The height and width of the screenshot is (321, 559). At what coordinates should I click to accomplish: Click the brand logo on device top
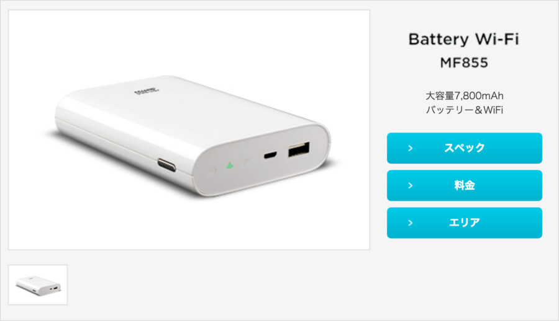[147, 92]
